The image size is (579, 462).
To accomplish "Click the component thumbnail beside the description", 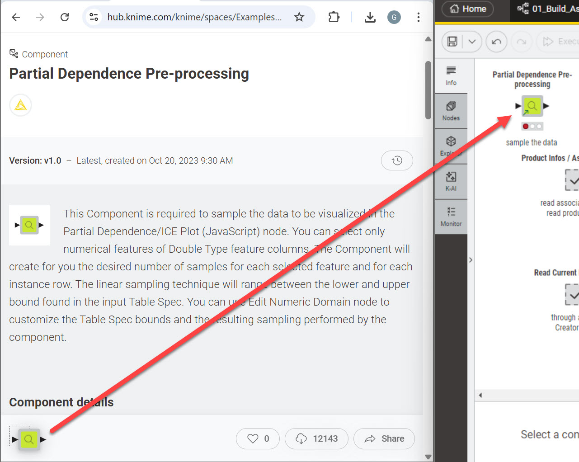I will coord(29,225).
